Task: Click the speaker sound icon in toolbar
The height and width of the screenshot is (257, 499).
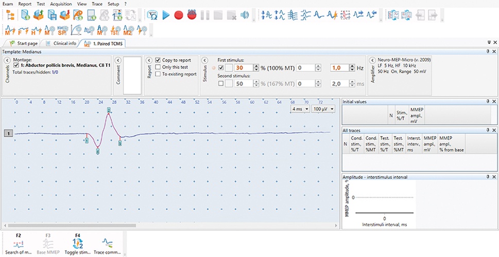Action: (x=245, y=15)
